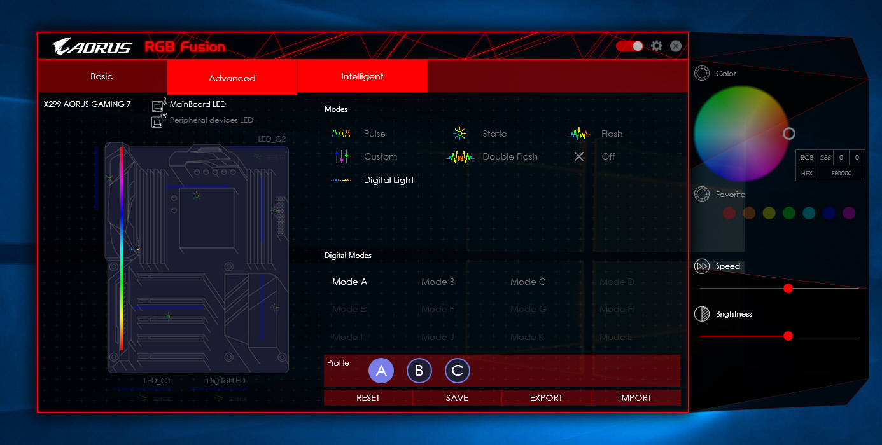Select profile B circle
The width and height of the screenshot is (882, 445).
[419, 371]
